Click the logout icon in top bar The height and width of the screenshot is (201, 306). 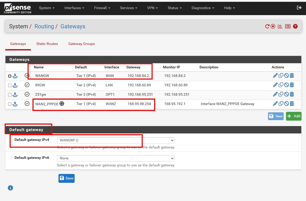[x=299, y=8]
